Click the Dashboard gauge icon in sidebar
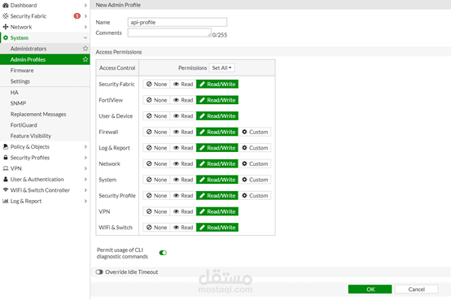This screenshot has width=451, height=300. (x=6, y=5)
